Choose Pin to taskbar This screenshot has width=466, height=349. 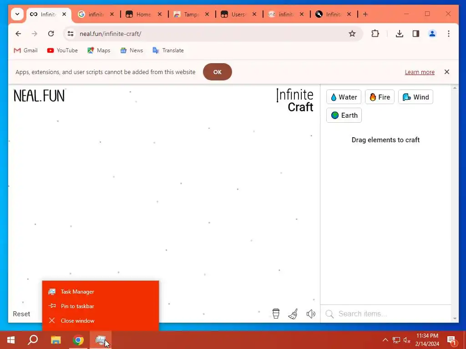coord(101,306)
